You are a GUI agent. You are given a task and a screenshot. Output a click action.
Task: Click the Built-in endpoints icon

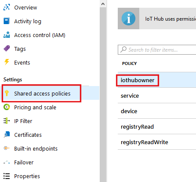[x=6, y=148]
